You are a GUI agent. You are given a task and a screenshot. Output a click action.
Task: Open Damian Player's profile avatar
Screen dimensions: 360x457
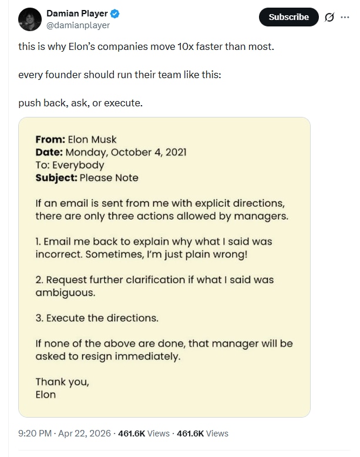pyautogui.click(x=29, y=19)
